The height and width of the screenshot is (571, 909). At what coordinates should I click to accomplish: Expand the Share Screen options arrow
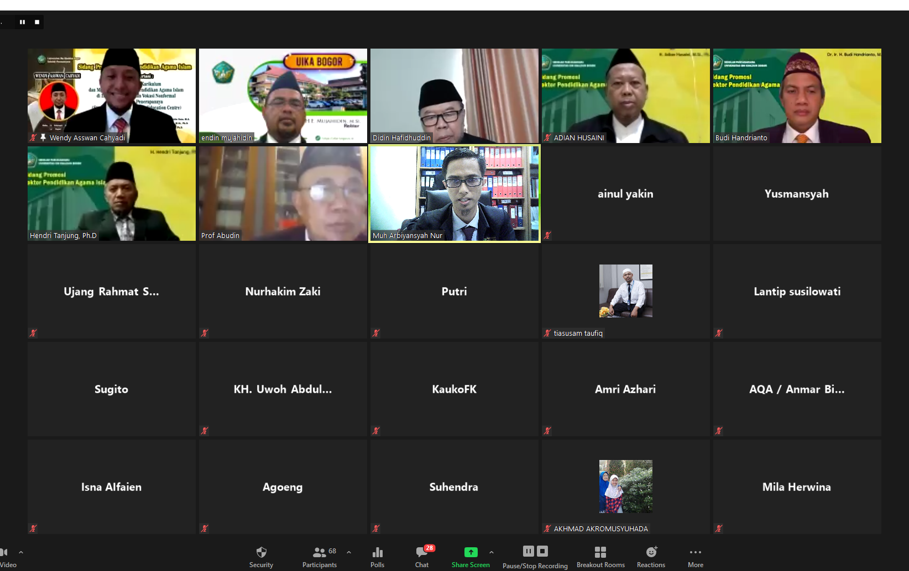492,552
